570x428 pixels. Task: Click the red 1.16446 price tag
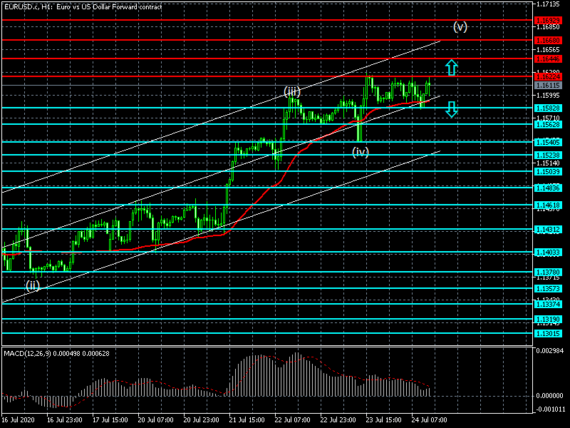tap(549, 58)
